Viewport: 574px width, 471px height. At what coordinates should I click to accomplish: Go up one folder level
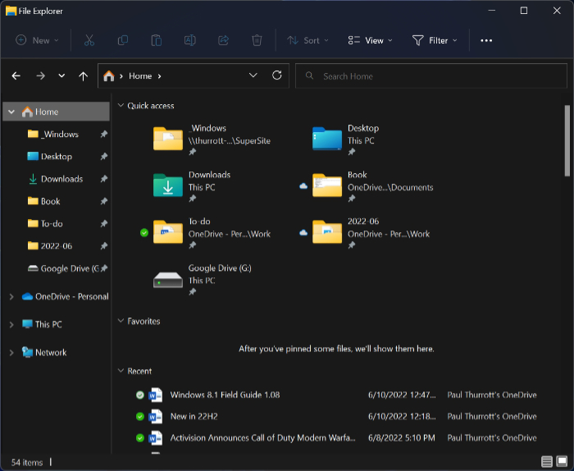tap(83, 75)
